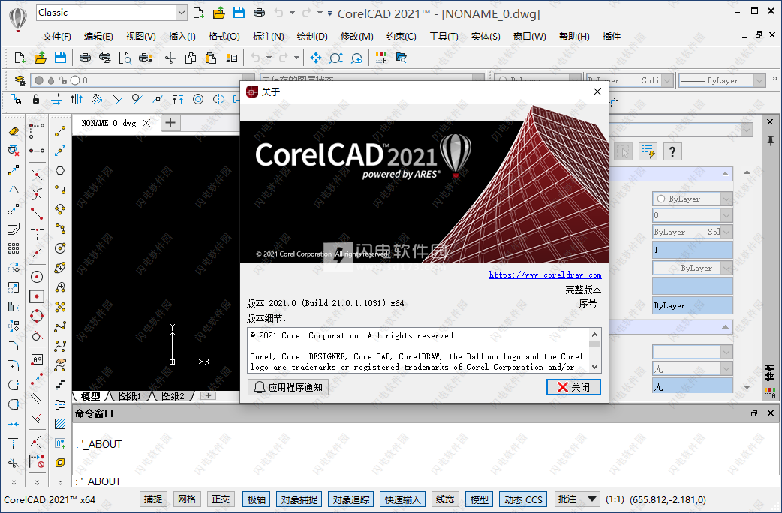
Task: Add a new drawing tab with plus button
Action: click(170, 123)
